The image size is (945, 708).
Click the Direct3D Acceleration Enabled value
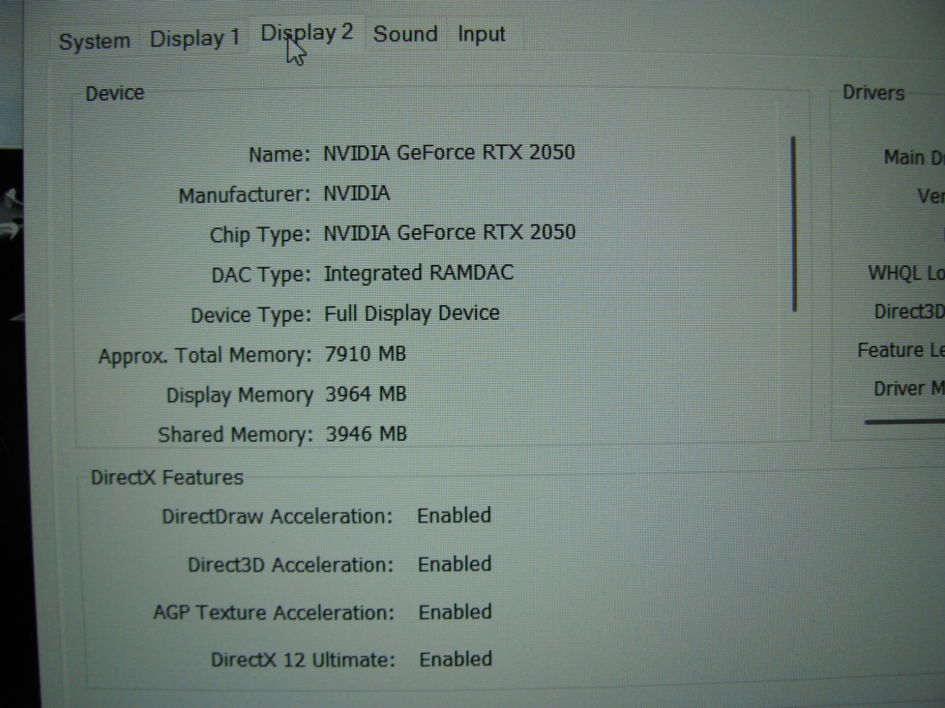pyautogui.click(x=455, y=563)
